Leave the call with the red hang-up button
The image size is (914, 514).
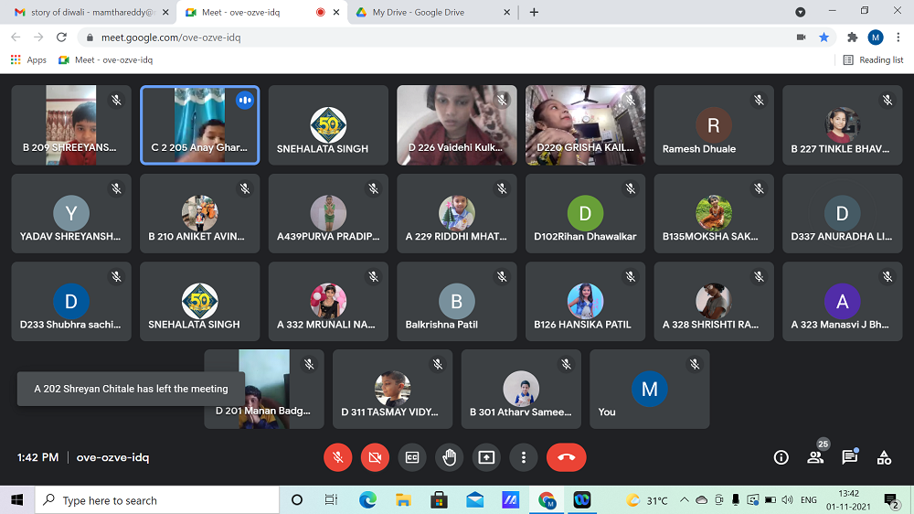[x=566, y=457]
